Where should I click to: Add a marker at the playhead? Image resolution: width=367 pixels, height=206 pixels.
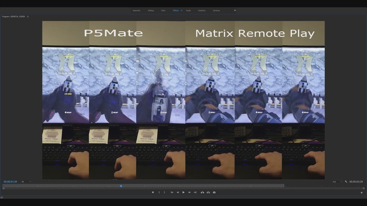click(153, 192)
